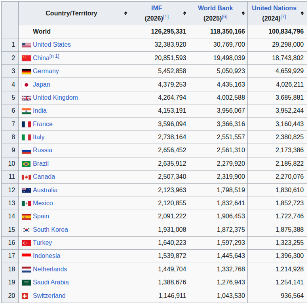
Task: Open the Australia link
Action: point(45,190)
